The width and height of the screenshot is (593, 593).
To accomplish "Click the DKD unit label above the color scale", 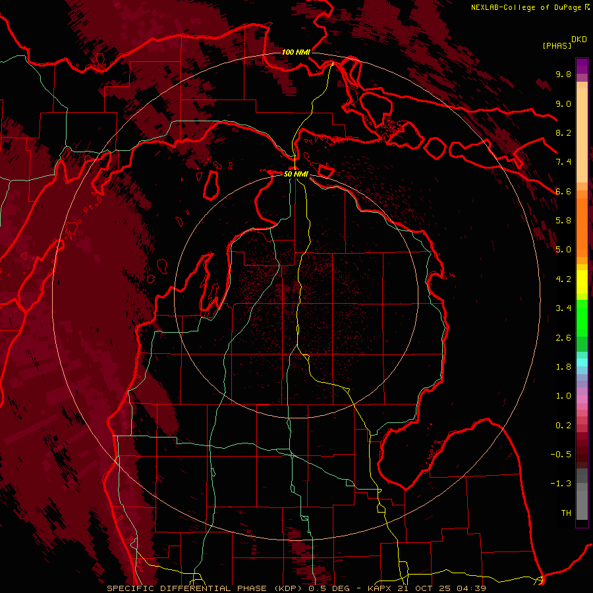I will pos(579,40).
